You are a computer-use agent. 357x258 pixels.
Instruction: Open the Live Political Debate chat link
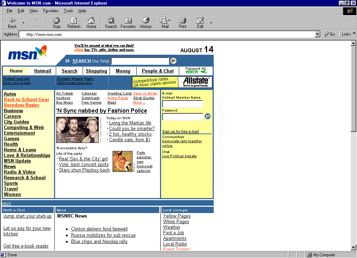coord(179,156)
